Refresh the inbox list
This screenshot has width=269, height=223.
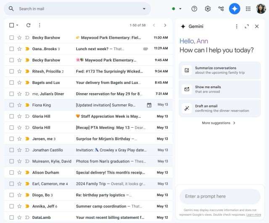[x=28, y=25]
